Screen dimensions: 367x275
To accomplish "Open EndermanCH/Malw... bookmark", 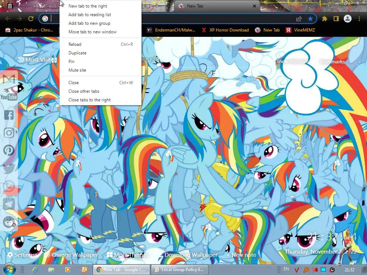I will [x=171, y=30].
